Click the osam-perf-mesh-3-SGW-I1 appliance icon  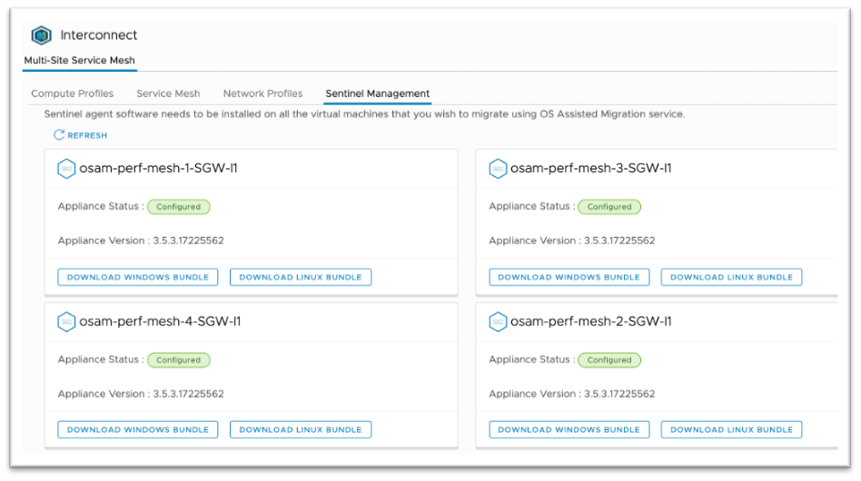click(x=498, y=168)
